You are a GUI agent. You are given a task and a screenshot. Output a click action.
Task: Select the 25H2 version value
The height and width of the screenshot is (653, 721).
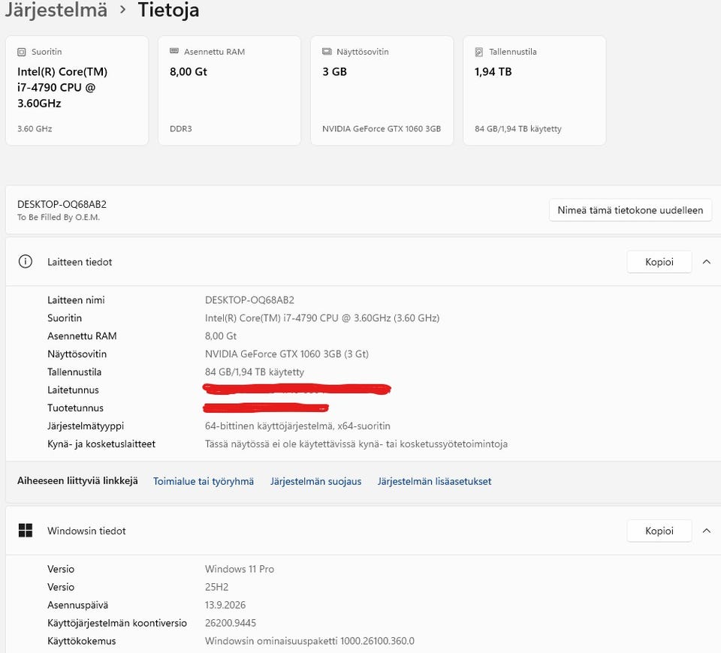[216, 587]
